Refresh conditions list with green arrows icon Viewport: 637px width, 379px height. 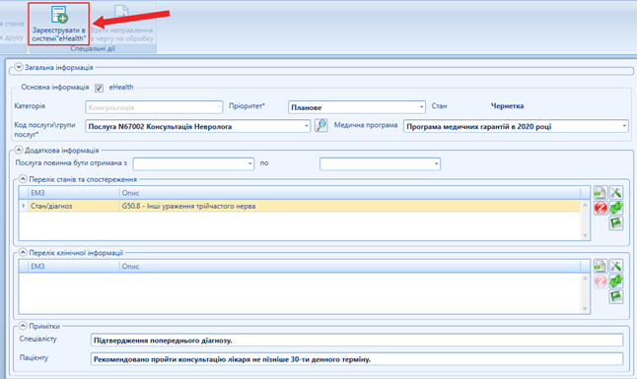tap(616, 208)
